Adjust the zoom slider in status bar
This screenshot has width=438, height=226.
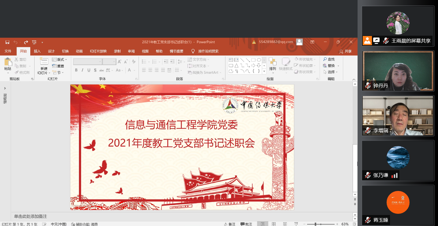[315, 224]
